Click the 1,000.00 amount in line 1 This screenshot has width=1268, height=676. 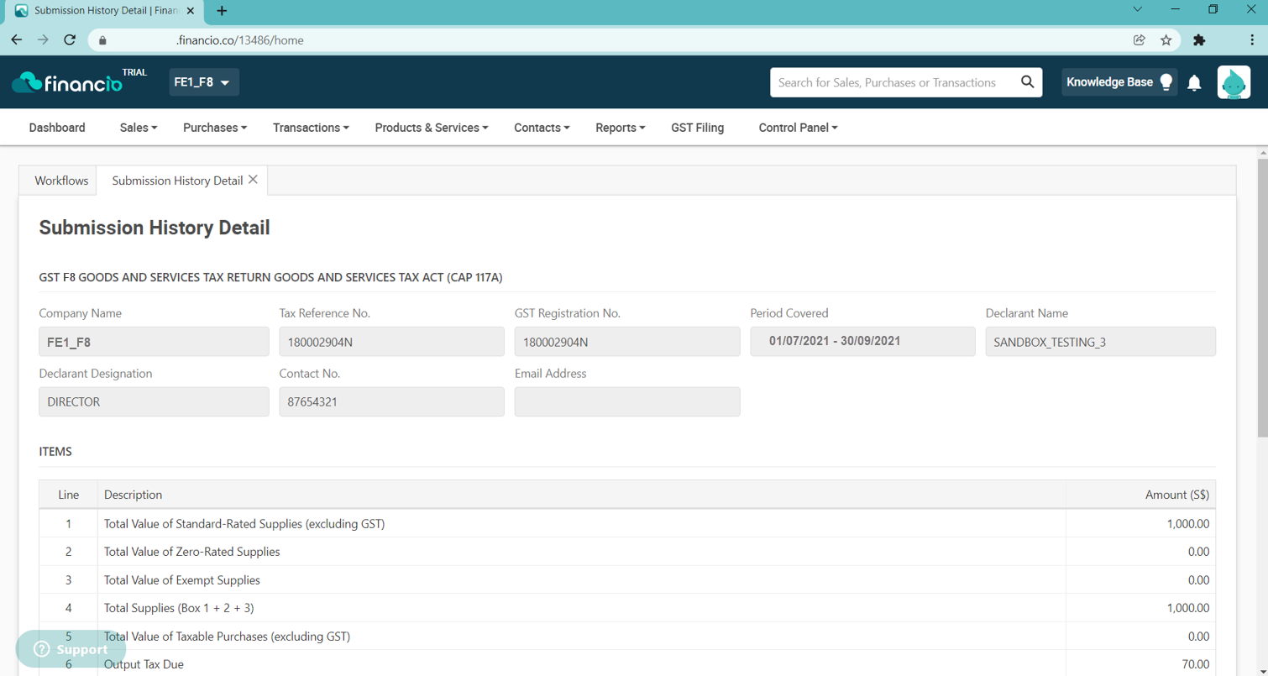[x=1188, y=524]
